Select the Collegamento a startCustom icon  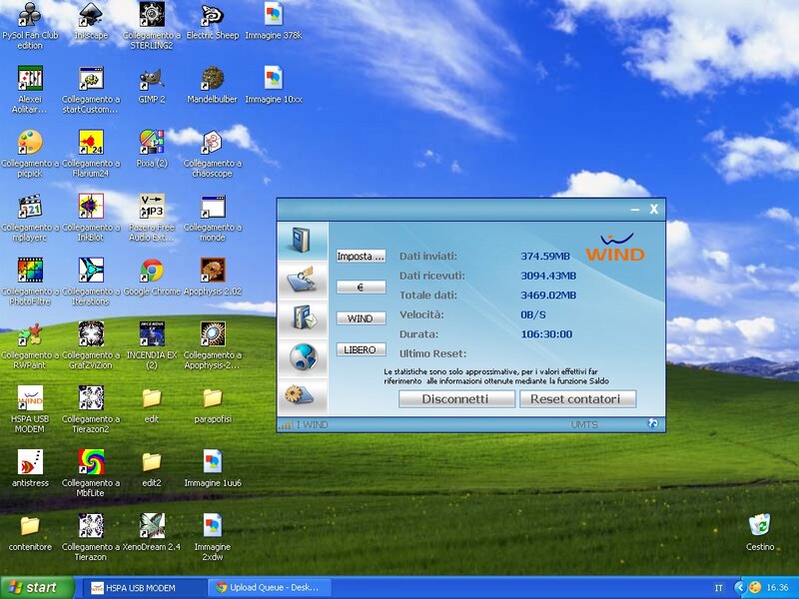point(91,89)
